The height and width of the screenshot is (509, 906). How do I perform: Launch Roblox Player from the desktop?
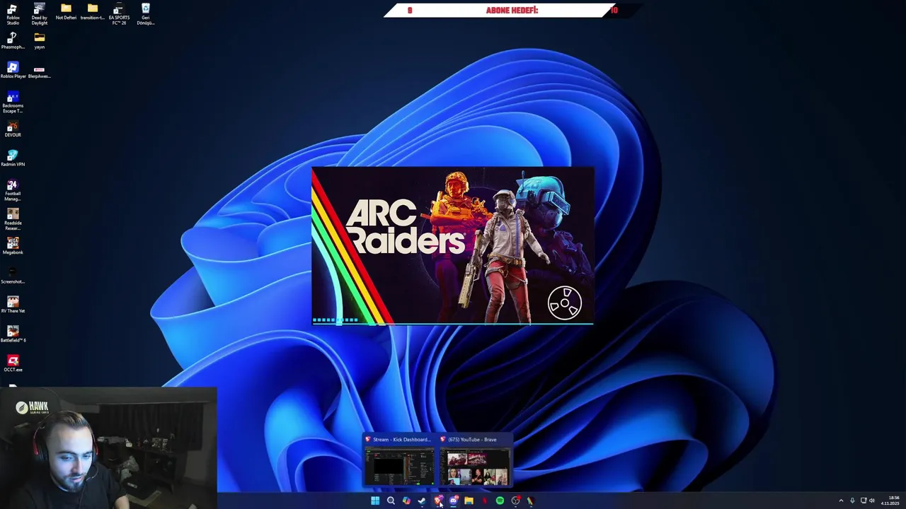(13, 71)
